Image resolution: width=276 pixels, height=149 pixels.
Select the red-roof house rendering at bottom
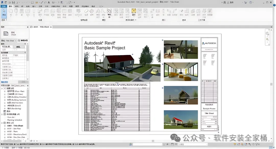pyautogui.click(x=181, y=119)
